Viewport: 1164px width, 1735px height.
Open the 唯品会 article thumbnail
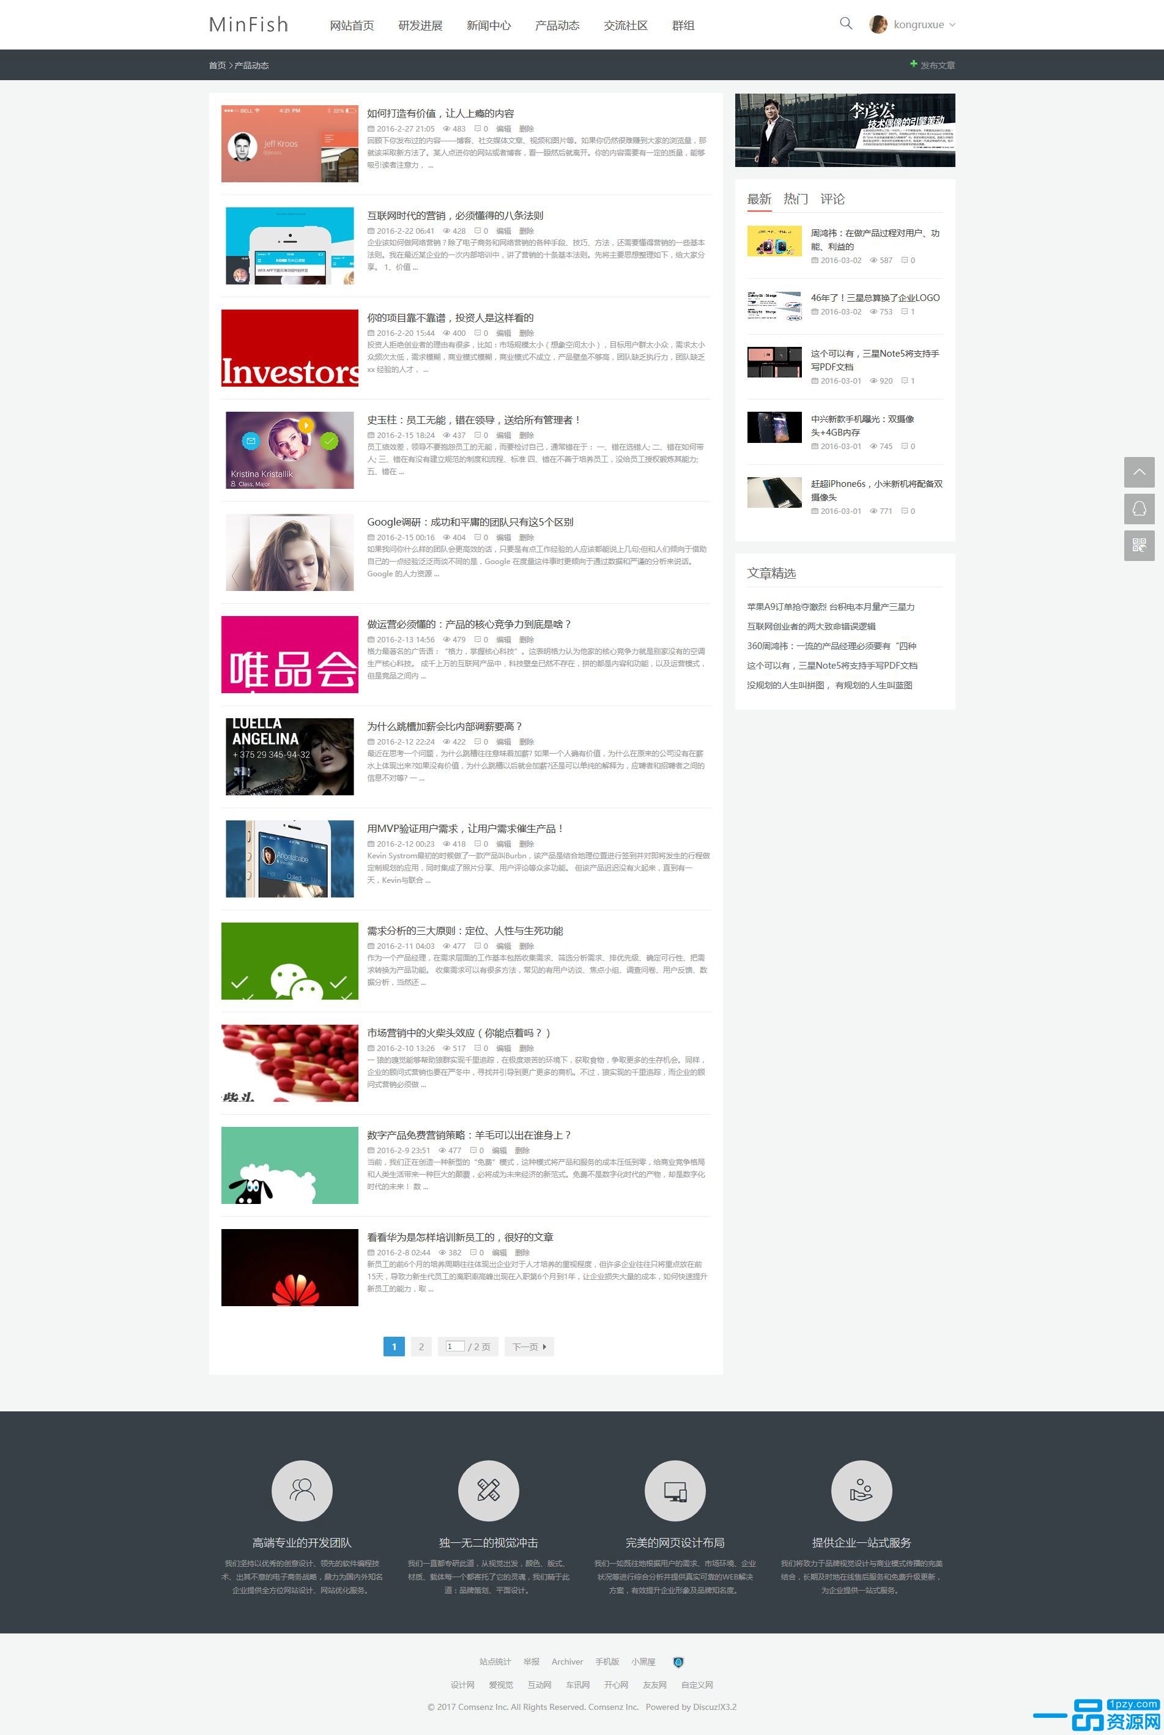[x=289, y=655]
